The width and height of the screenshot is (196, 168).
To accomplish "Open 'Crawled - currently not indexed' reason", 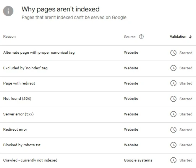I will 30,160.
